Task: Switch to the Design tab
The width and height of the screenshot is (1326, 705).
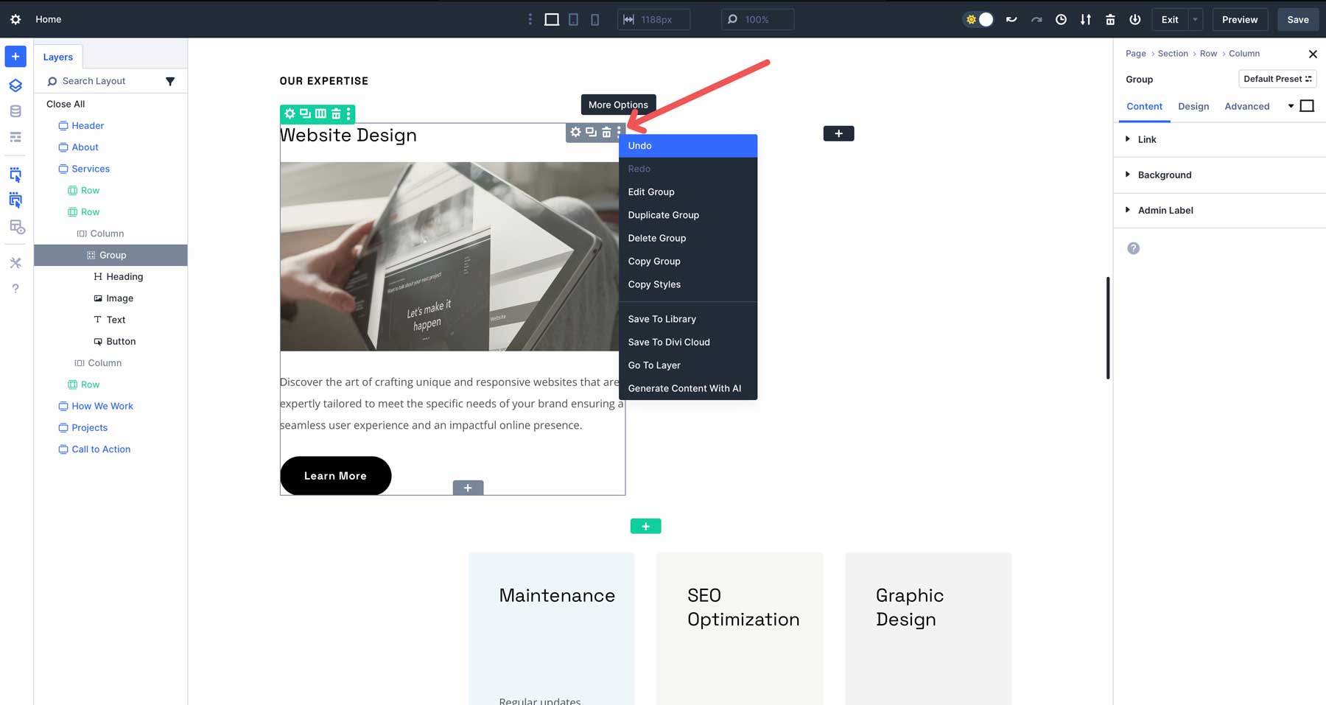Action: [x=1193, y=106]
